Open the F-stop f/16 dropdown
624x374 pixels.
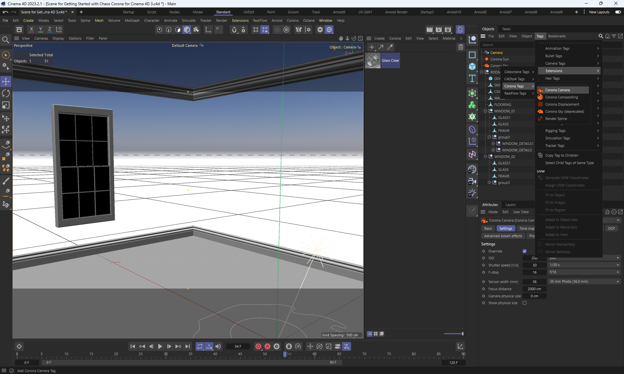pyautogui.click(x=584, y=272)
